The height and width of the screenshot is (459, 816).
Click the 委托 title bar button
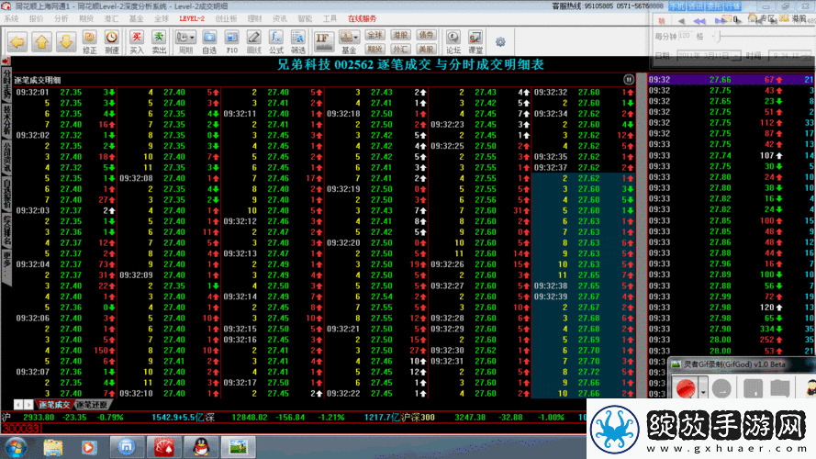pos(714,6)
